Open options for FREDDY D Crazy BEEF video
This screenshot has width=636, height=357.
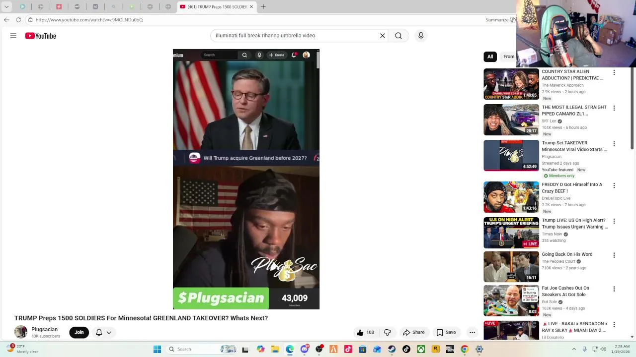[614, 185]
